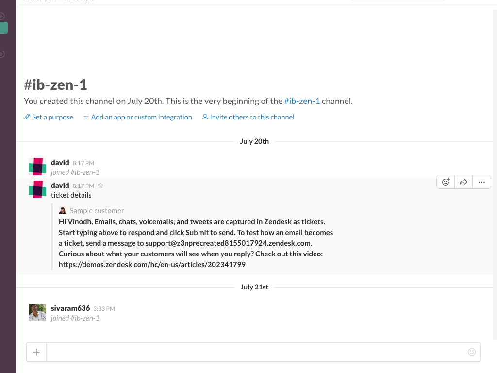Image resolution: width=497 pixels, height=373 pixels.
Task: Star the ticket details message
Action: [x=100, y=186]
